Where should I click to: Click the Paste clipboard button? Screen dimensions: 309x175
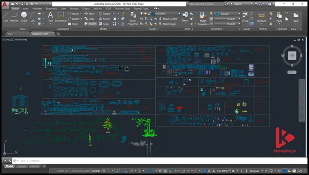[x=279, y=17]
